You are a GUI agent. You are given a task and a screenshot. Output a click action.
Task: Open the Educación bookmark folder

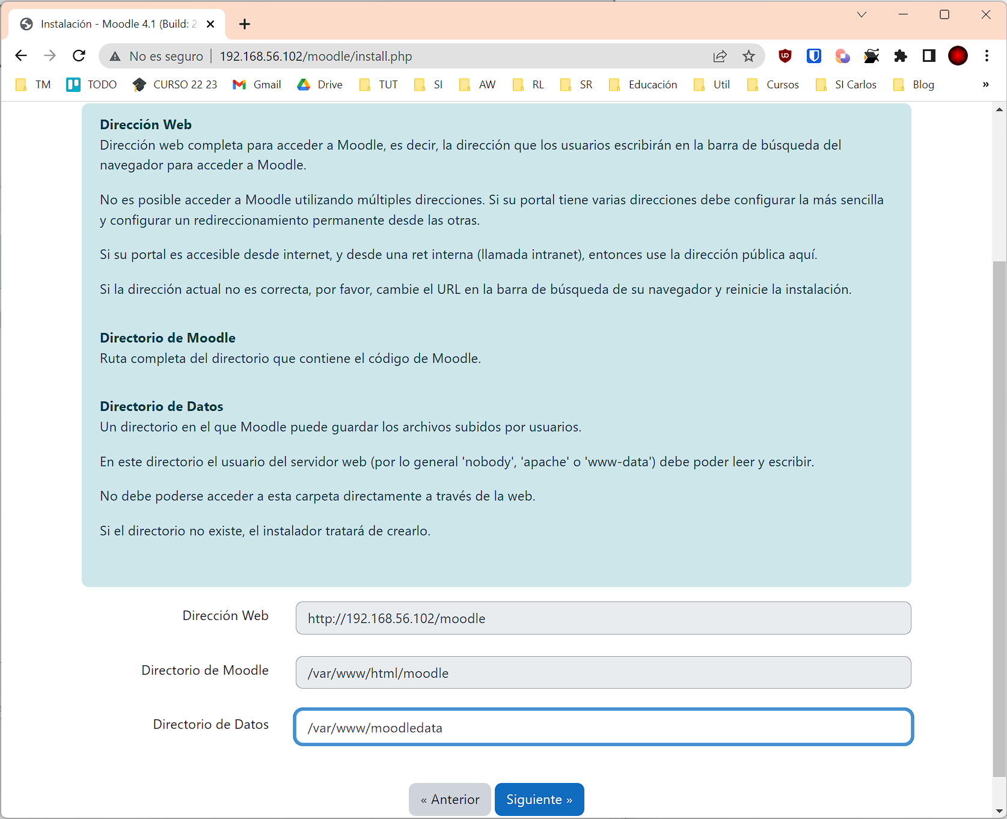pos(643,85)
